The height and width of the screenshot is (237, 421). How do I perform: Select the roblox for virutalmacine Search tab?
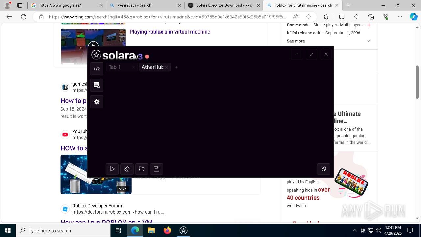coord(303,5)
